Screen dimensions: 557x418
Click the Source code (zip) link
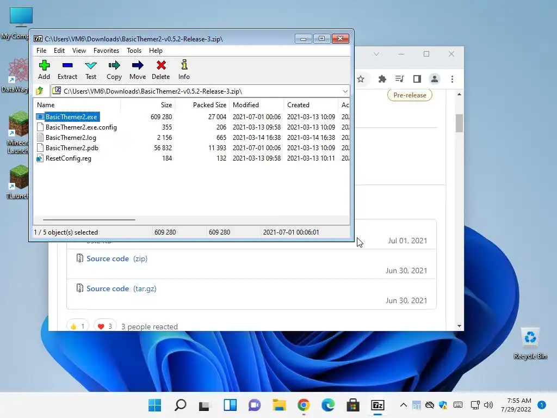point(117,259)
